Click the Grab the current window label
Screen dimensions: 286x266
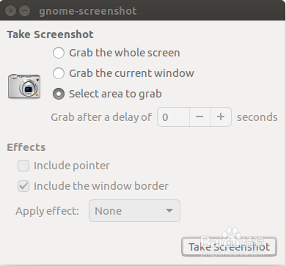pos(131,73)
